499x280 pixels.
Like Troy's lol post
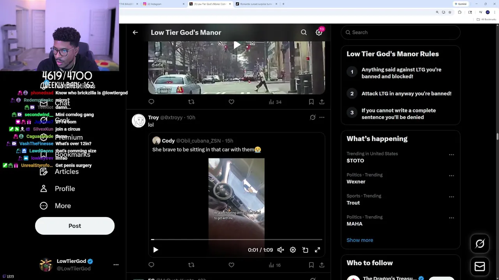pyautogui.click(x=231, y=265)
